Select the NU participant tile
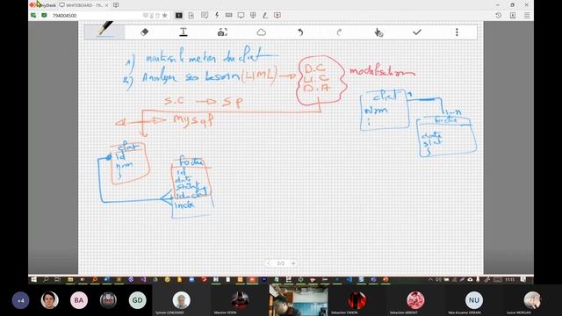 point(474,300)
